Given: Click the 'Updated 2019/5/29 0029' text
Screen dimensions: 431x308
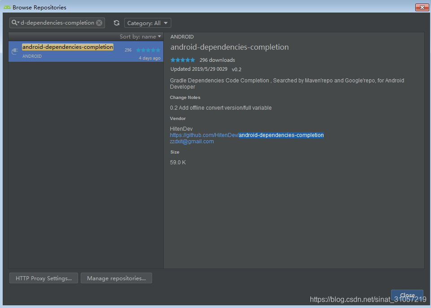Looking at the screenshot, I should coord(199,69).
